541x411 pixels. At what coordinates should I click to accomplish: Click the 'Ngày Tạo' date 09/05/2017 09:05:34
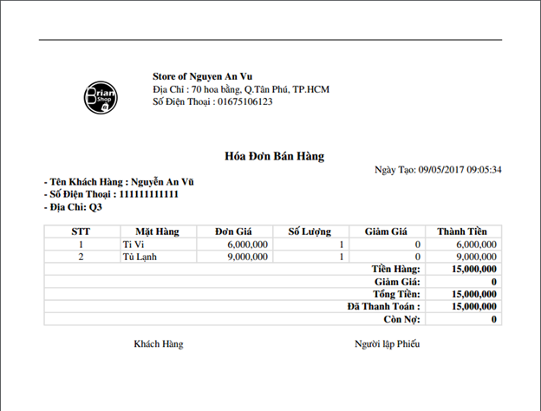[438, 169]
